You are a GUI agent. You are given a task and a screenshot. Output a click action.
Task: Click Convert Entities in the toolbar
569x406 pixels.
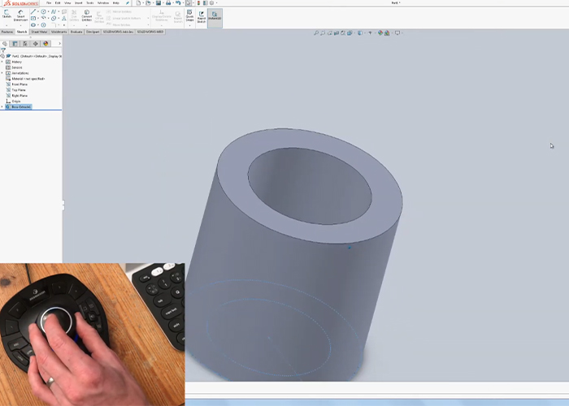87,16
